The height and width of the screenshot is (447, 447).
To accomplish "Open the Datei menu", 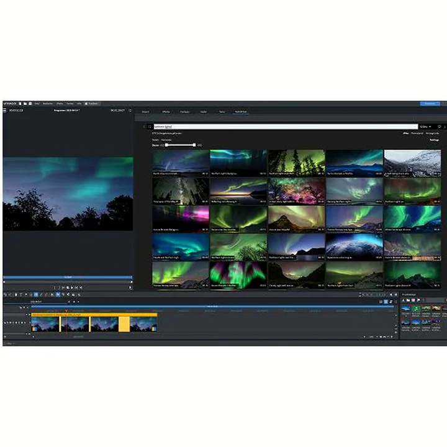I will coord(37,104).
